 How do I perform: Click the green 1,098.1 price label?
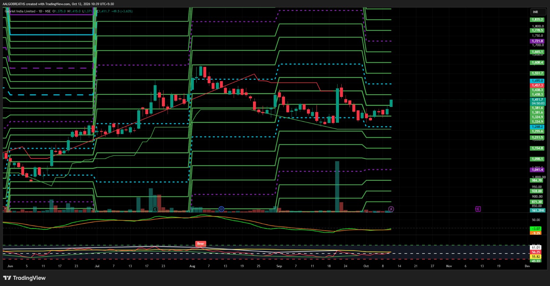pos(538,159)
